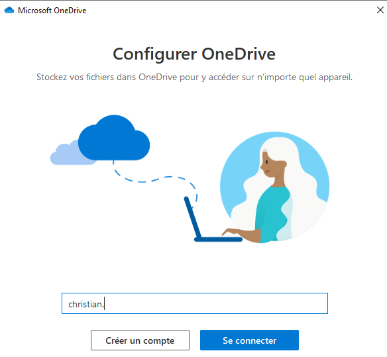
Task: Click the OneDrive cloud logo in title bar
Action: [9, 11]
